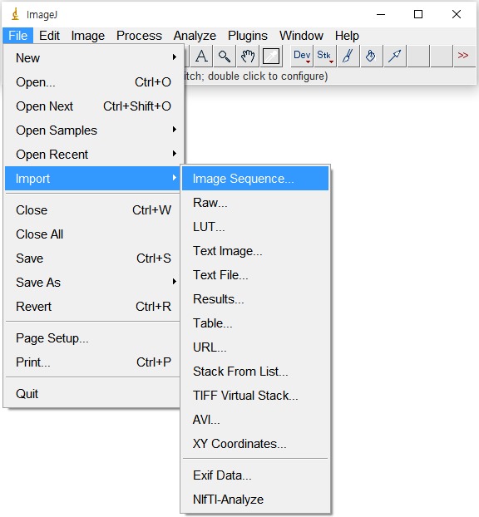The height and width of the screenshot is (517, 479).
Task: Click the ImageJ microscope title icon
Action: 15,14
